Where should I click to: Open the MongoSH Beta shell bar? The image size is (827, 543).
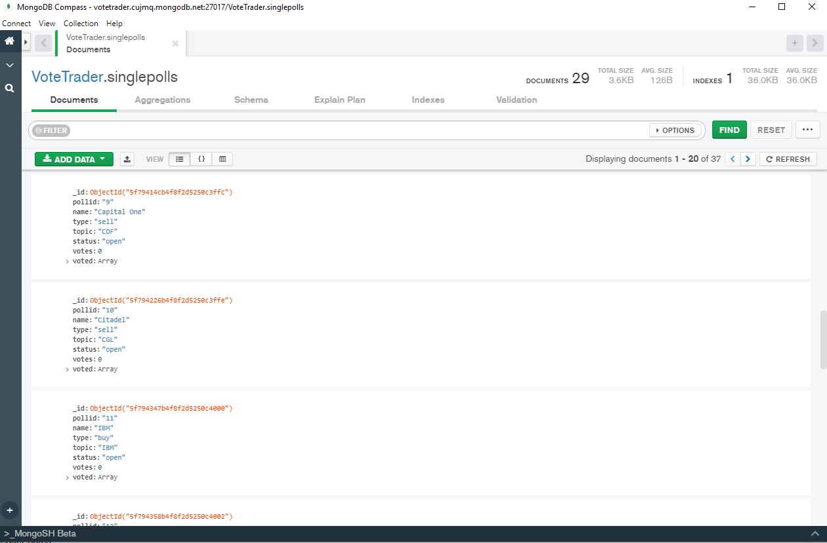pyautogui.click(x=41, y=534)
